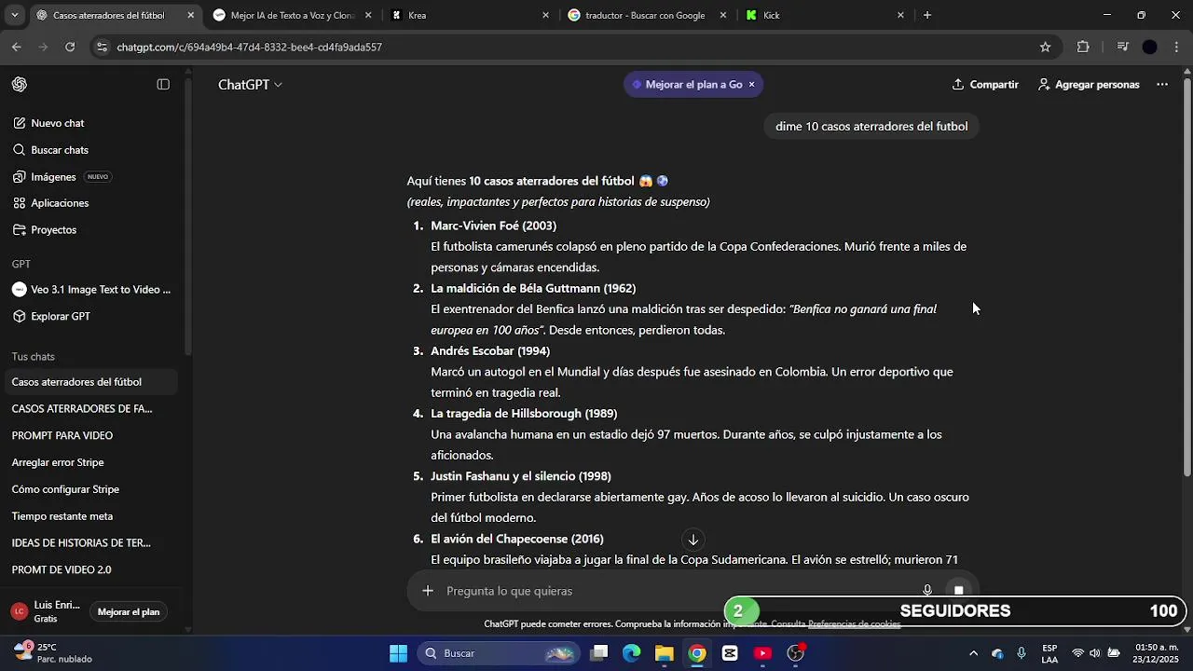Viewport: 1193px width, 671px height.
Task: Click the address bar URL
Action: point(249,47)
